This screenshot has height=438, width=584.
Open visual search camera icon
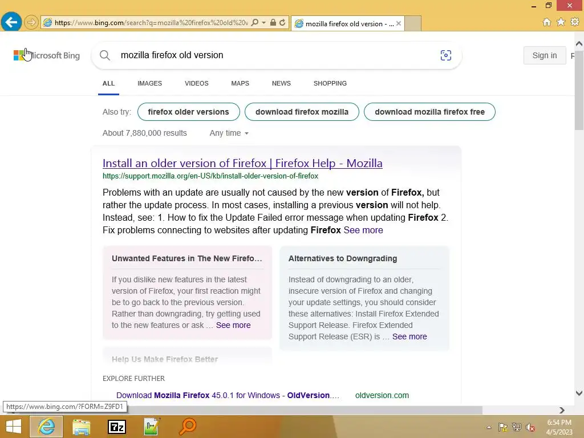coord(446,55)
